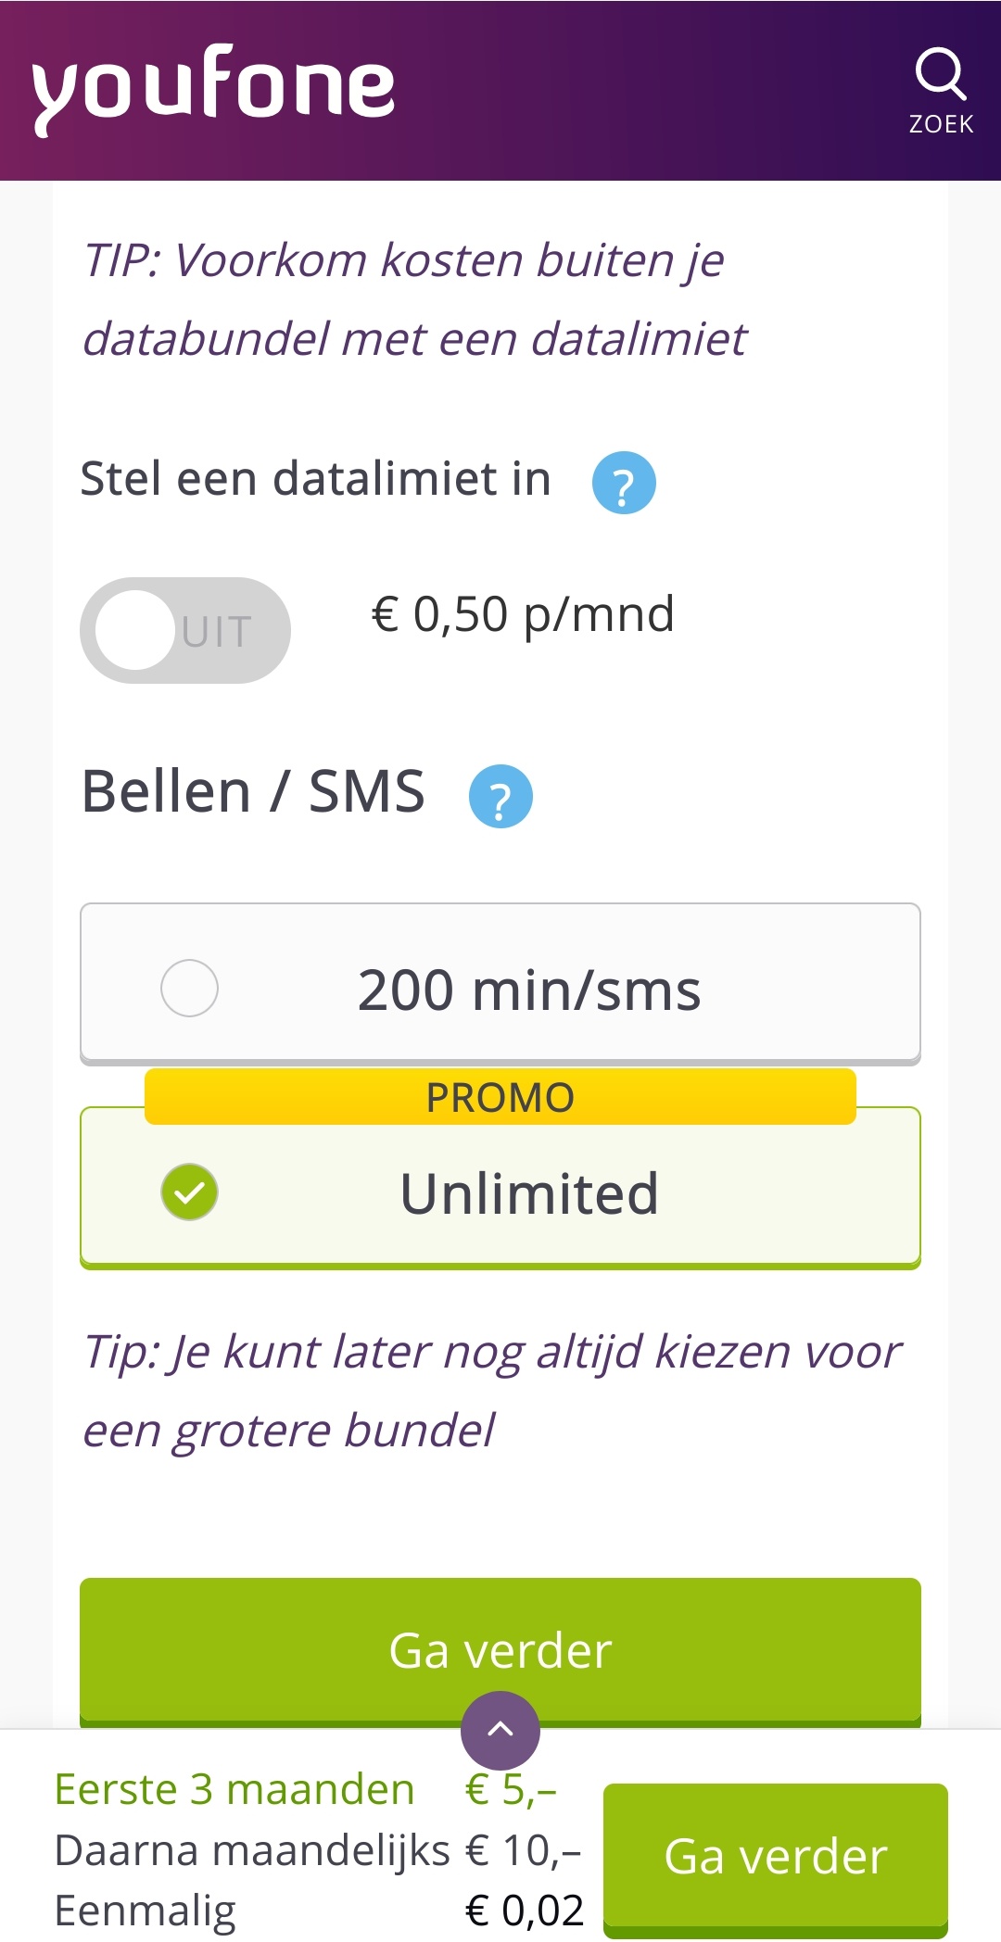Screen dimensions: 1001x1942
Task: Click the "Daarna maandelijks" price line
Action: click(252, 1851)
